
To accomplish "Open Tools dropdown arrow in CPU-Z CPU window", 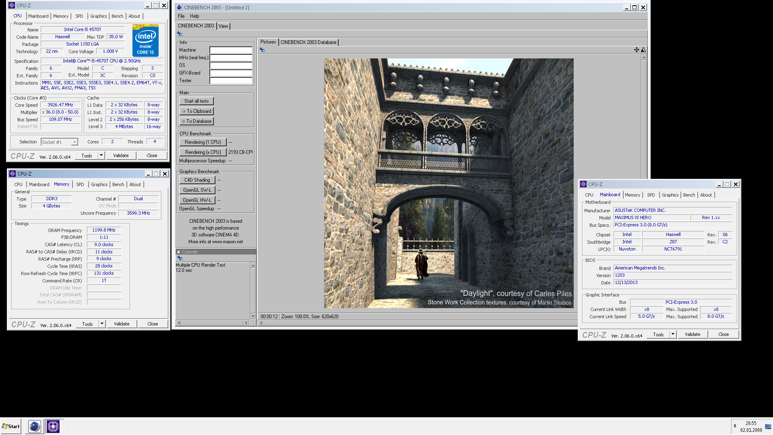I will [101, 155].
